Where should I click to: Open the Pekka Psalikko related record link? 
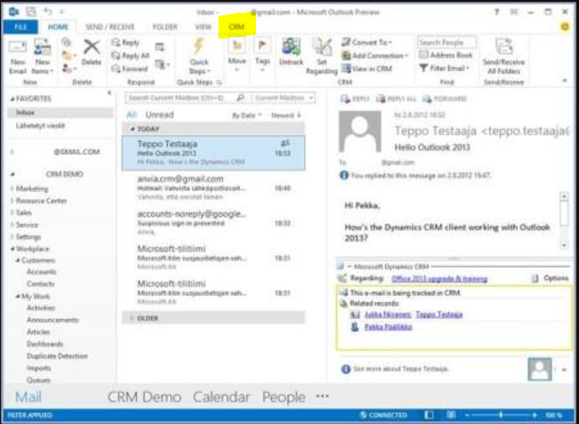388,326
